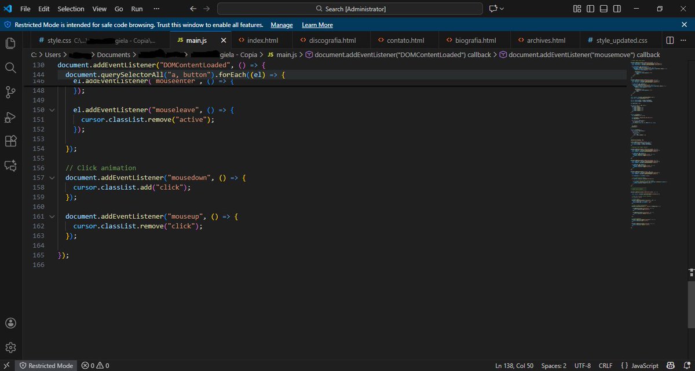The width and height of the screenshot is (695, 371).
Task: Toggle the secondary side bar
Action: tap(618, 9)
